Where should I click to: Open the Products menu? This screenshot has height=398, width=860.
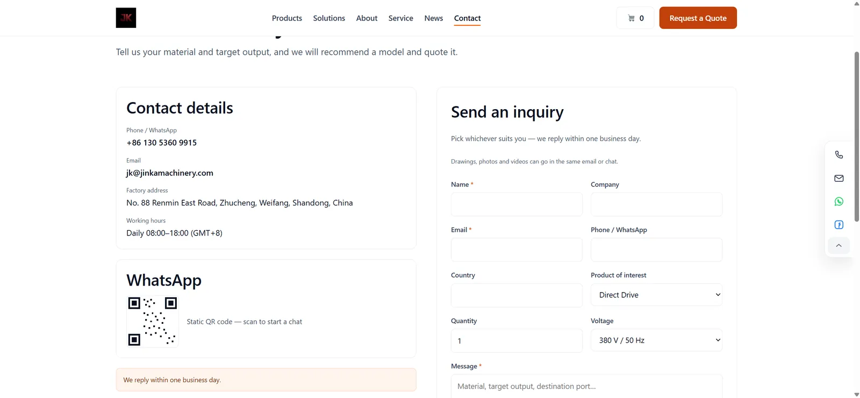click(x=287, y=18)
